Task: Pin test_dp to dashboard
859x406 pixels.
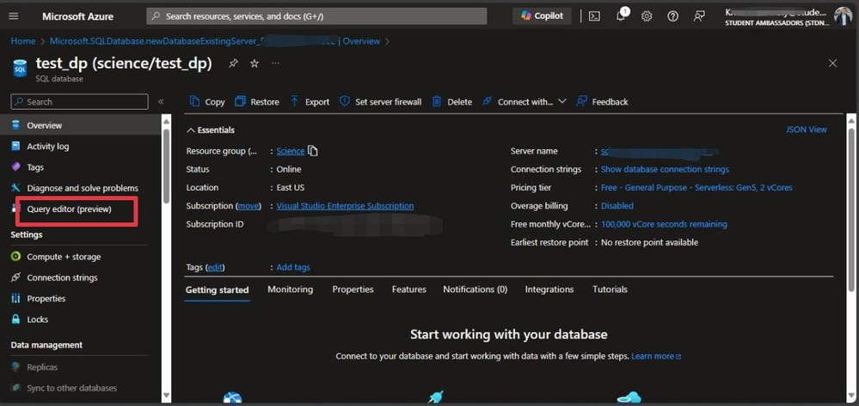Action: pos(233,64)
